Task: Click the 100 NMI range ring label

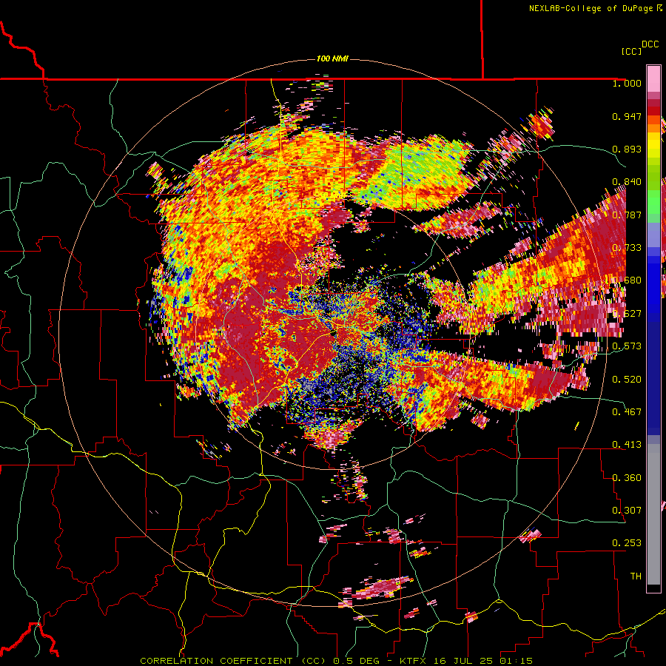Action: (x=332, y=58)
